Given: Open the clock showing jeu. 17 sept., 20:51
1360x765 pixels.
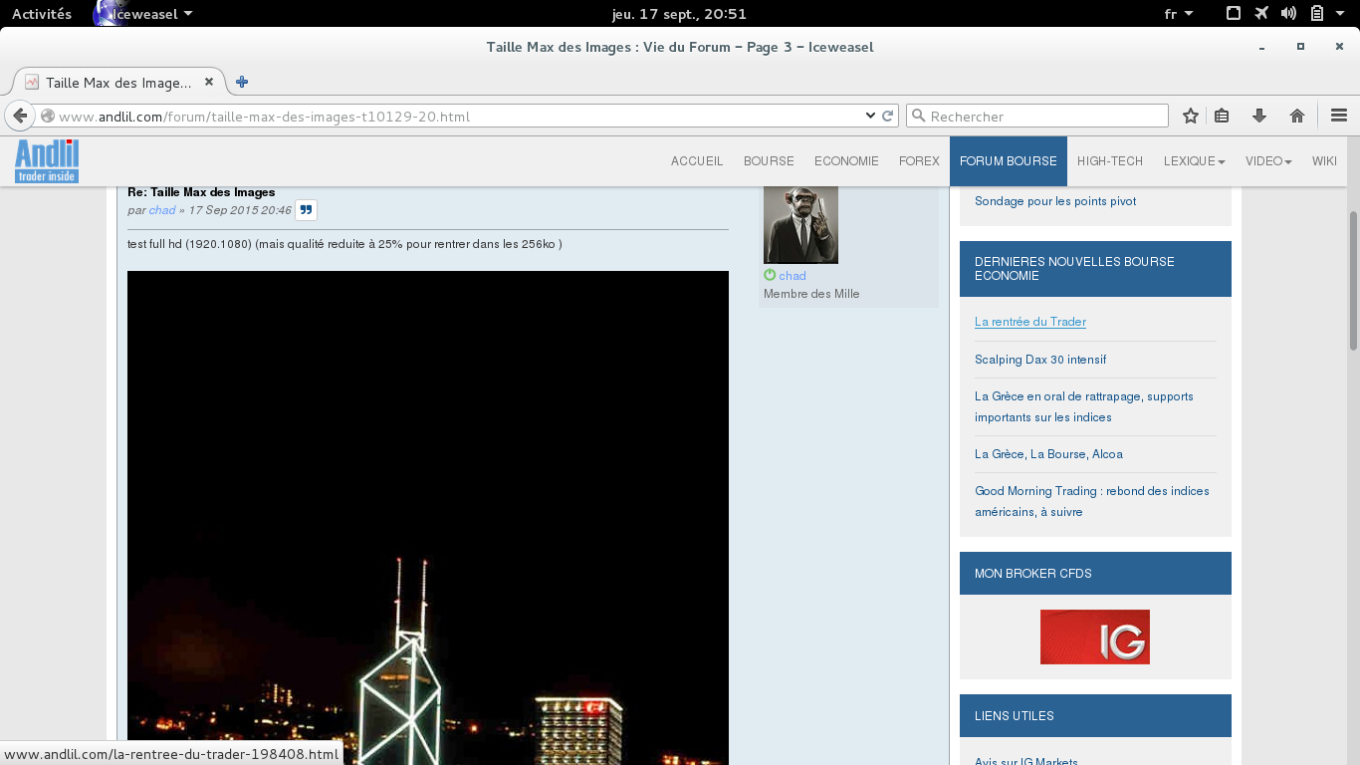Looking at the screenshot, I should [679, 14].
